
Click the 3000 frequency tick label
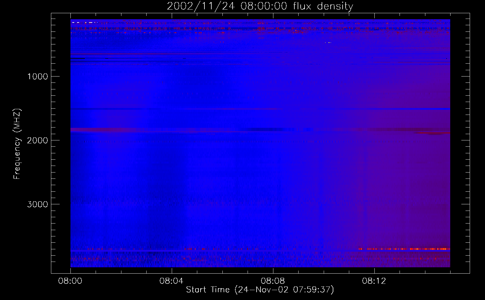tap(37, 204)
